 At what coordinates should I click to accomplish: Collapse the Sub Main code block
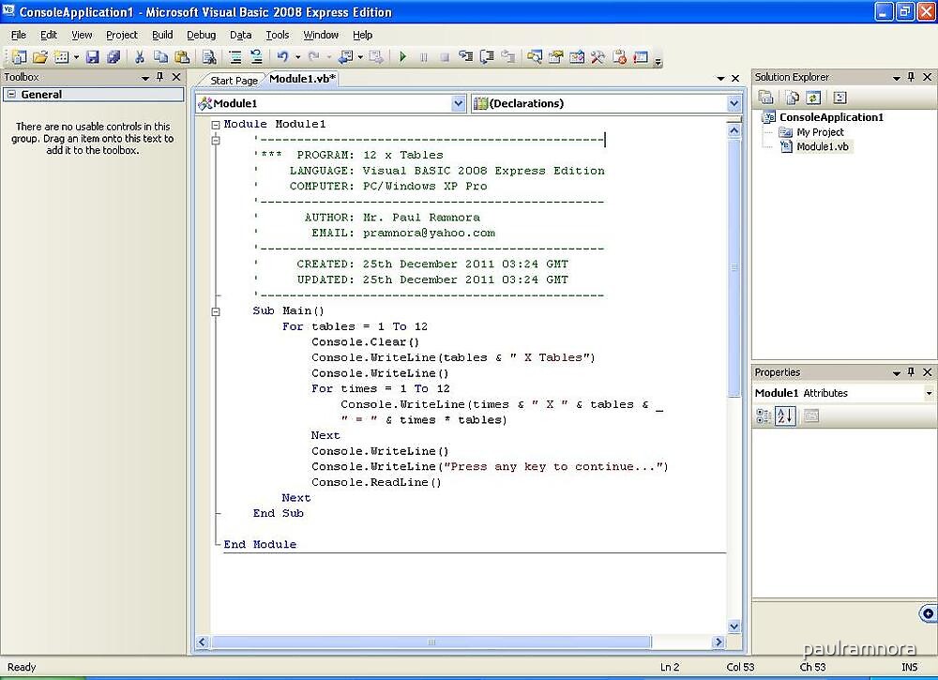click(216, 311)
